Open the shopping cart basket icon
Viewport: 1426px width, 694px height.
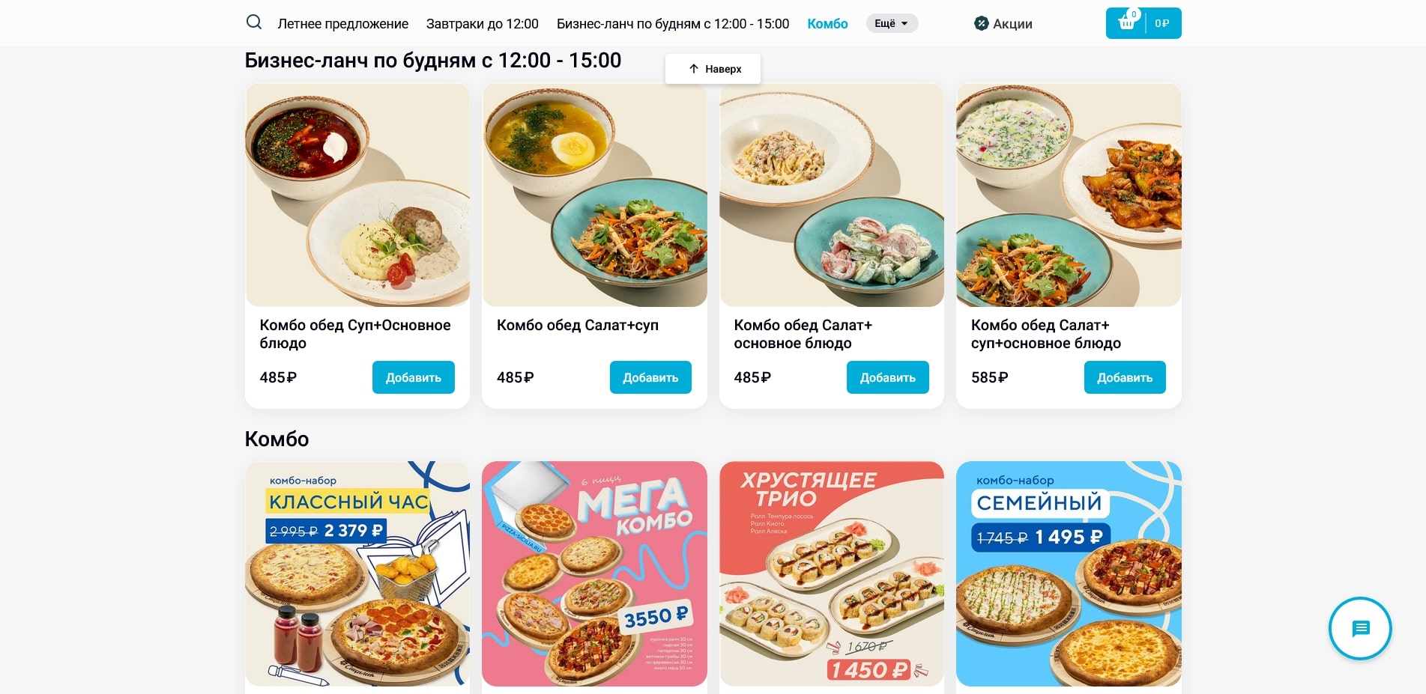click(x=1126, y=23)
